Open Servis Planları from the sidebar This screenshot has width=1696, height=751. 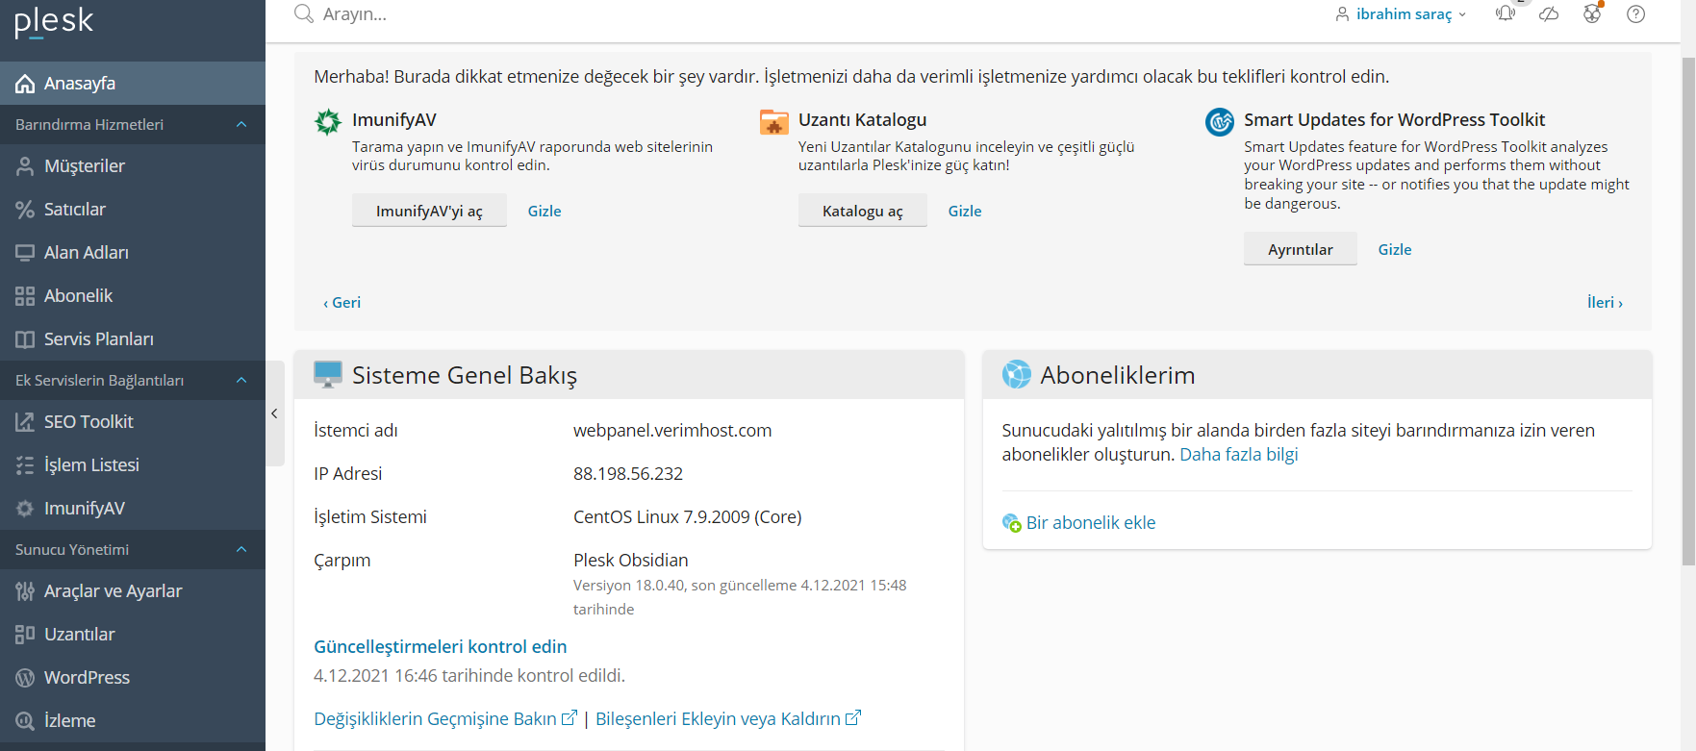tap(133, 339)
